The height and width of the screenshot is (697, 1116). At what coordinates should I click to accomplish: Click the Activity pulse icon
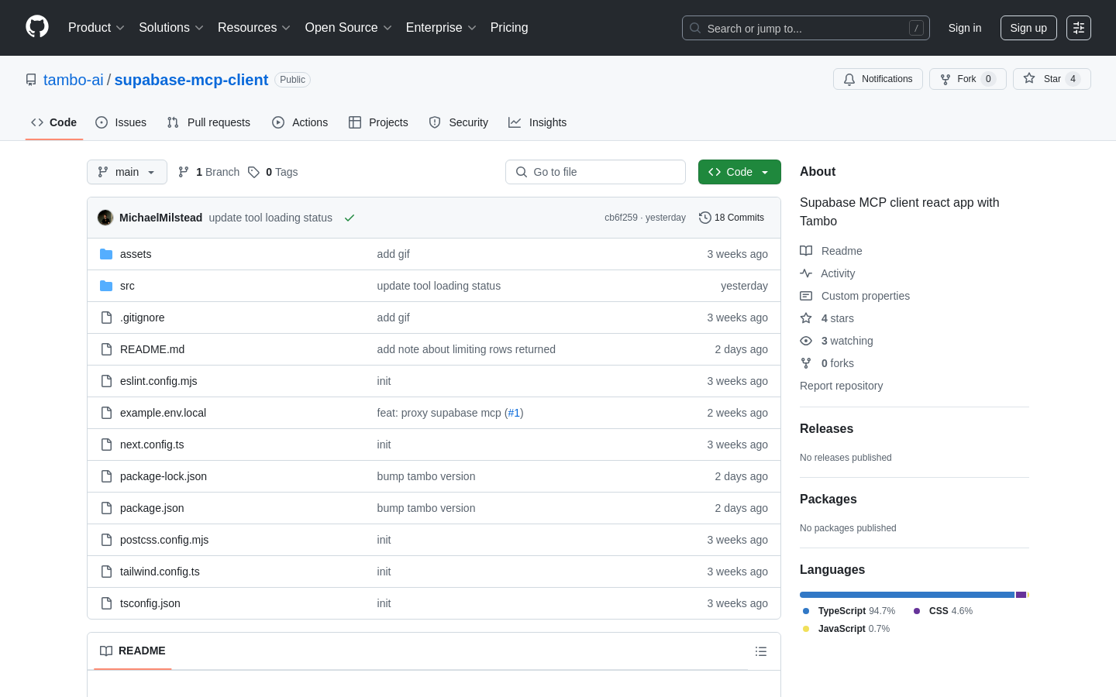coord(806,273)
